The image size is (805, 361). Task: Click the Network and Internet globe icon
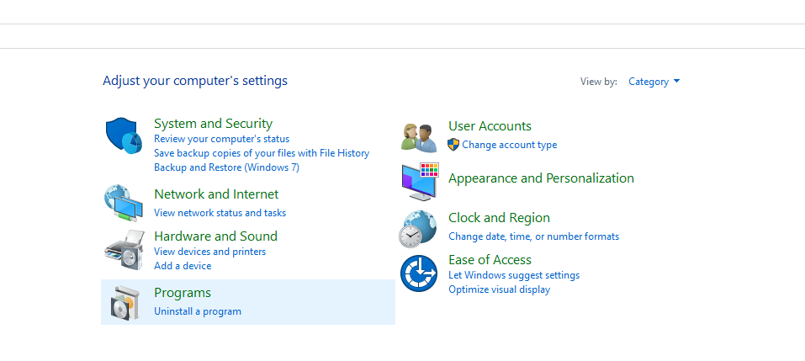[124, 202]
